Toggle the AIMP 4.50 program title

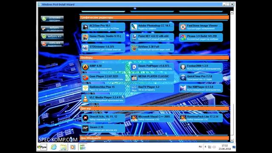point(96,66)
